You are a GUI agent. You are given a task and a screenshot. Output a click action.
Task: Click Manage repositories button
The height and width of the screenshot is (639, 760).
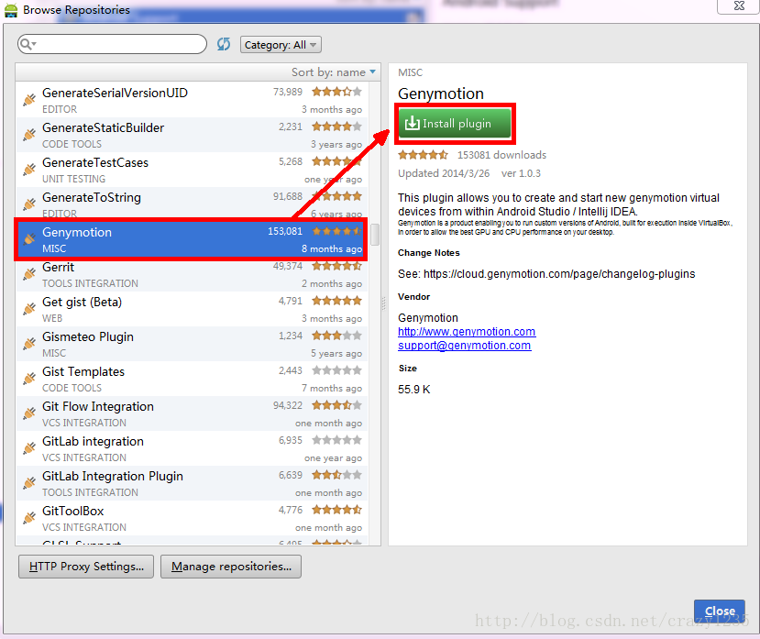click(x=231, y=567)
